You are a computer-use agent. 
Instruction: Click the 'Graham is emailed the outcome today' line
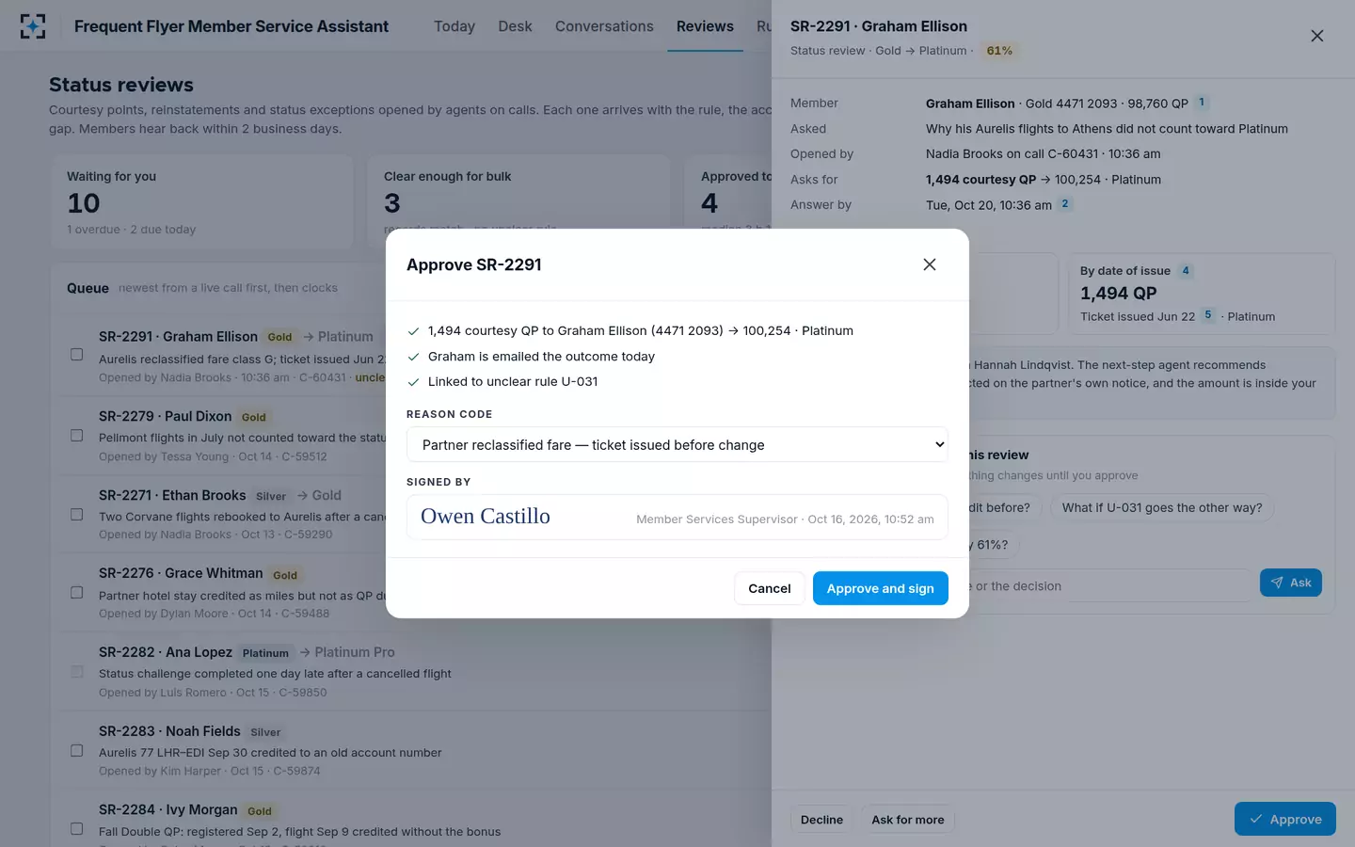[541, 356]
